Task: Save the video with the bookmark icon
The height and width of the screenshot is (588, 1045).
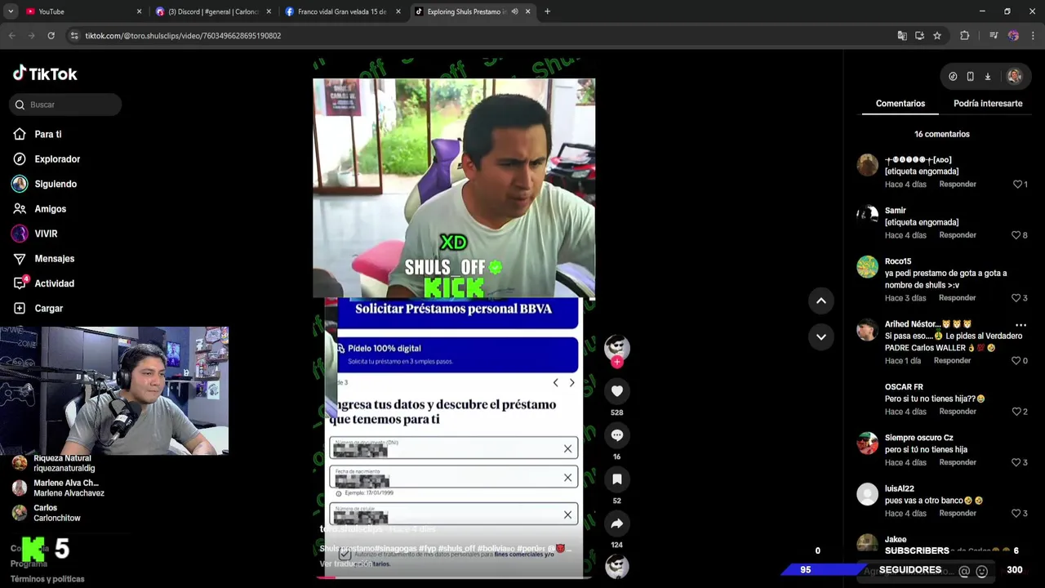Action: click(x=617, y=479)
